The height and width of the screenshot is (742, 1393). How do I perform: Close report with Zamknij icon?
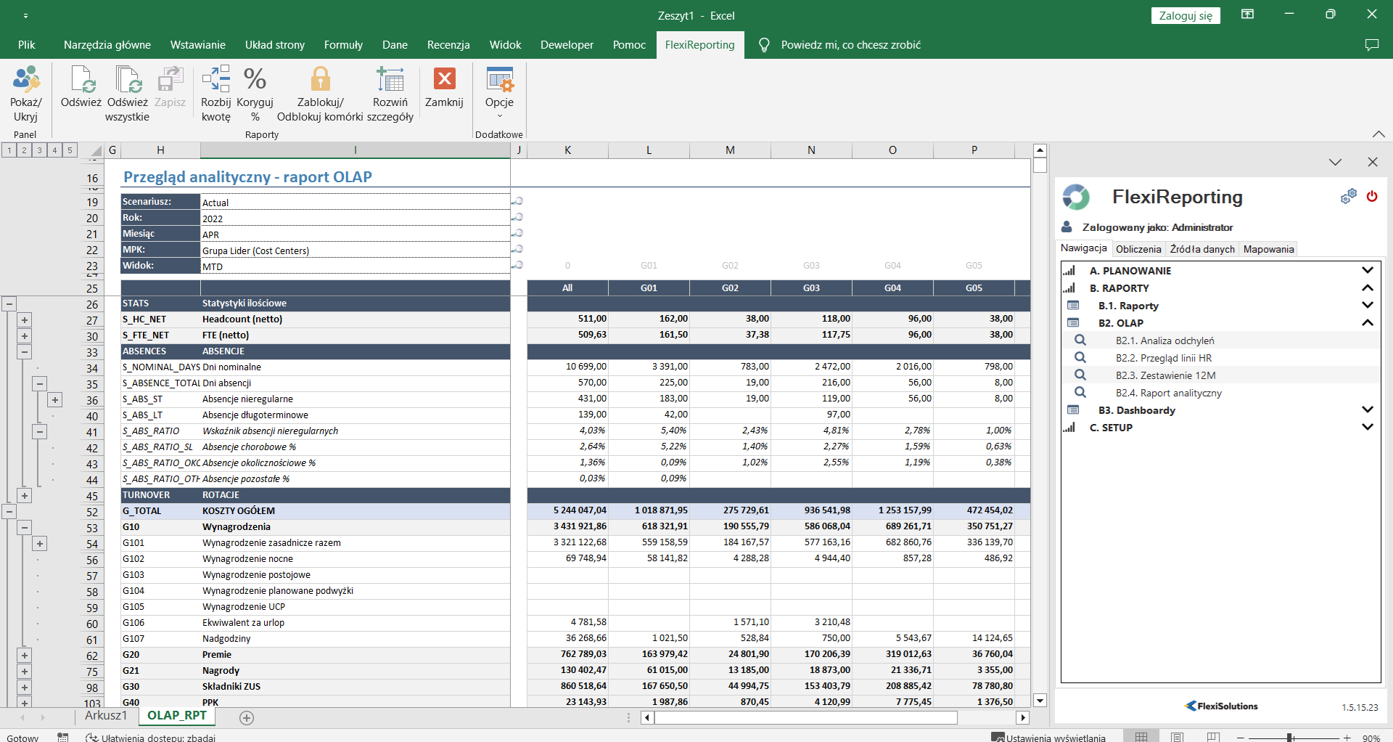coord(444,78)
